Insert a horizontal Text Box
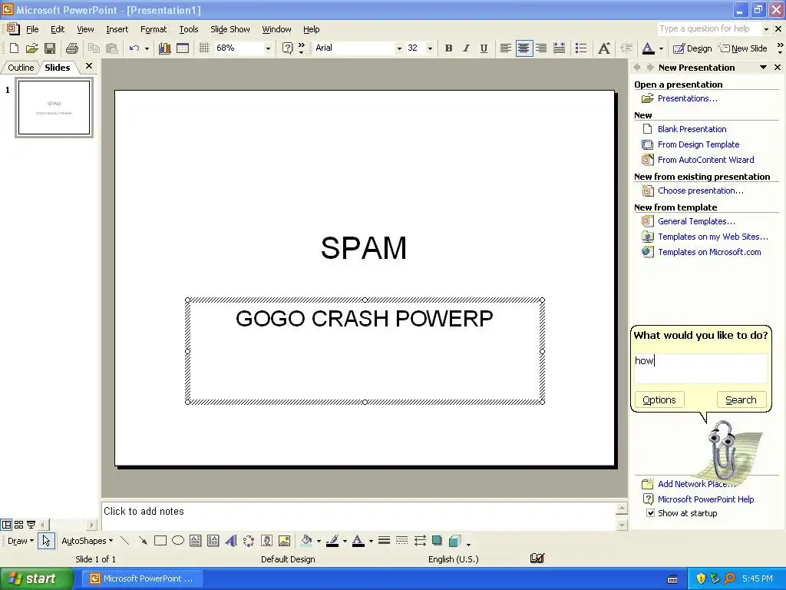 pos(196,541)
